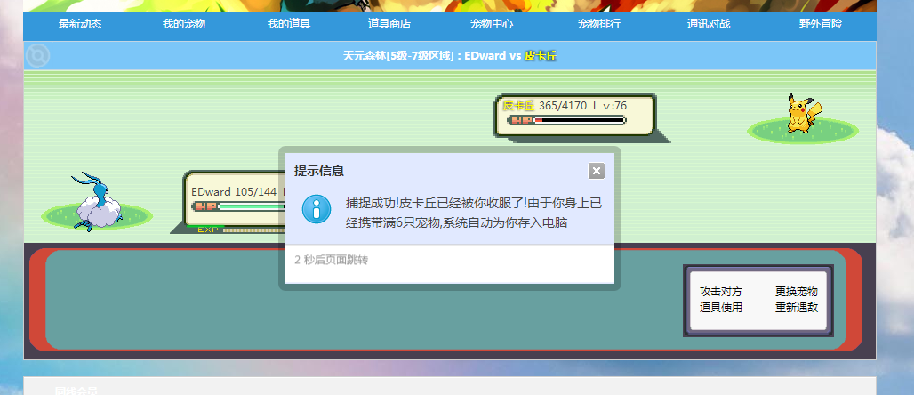Click 皮卡丘 name in enemy status box
The image size is (914, 395).
click(518, 106)
